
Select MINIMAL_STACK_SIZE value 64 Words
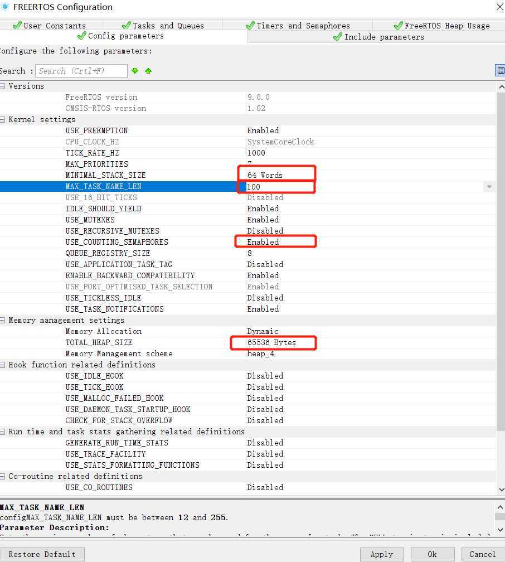pos(265,175)
